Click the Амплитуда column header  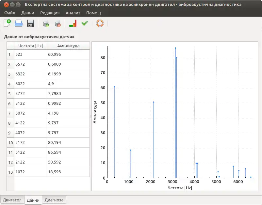click(68, 46)
